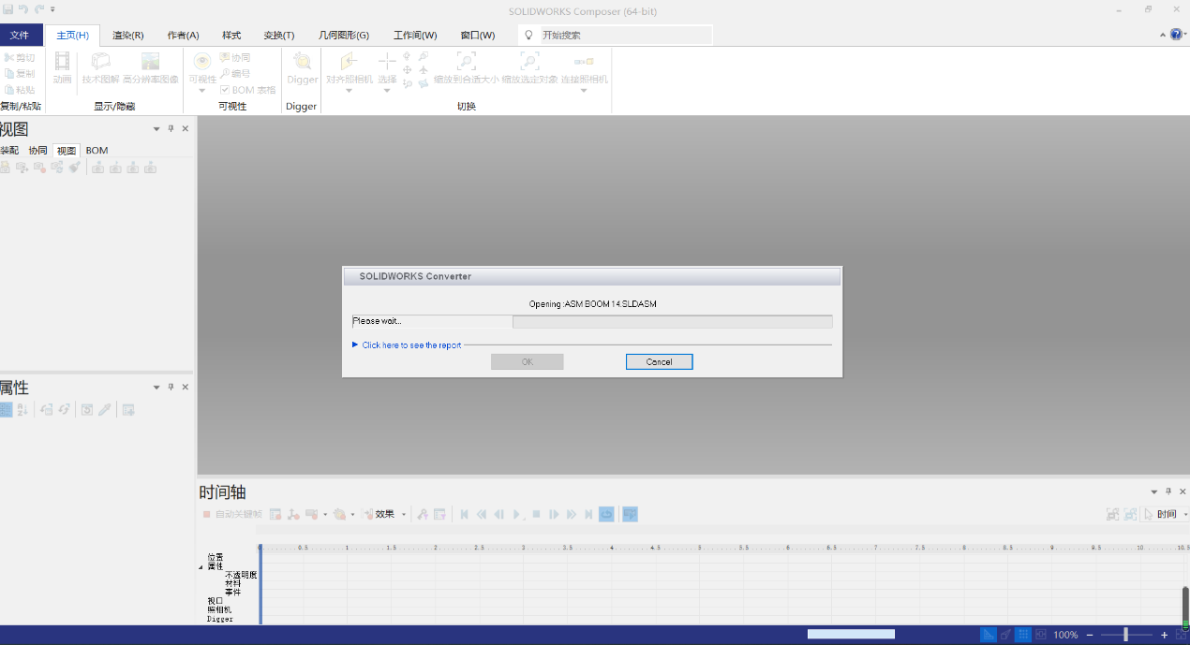Switch to the BOM tab
1190x645 pixels.
[x=96, y=150]
